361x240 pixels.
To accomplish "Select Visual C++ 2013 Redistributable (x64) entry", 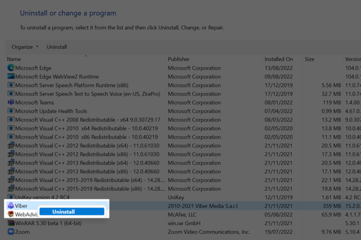I will [x=87, y=163].
